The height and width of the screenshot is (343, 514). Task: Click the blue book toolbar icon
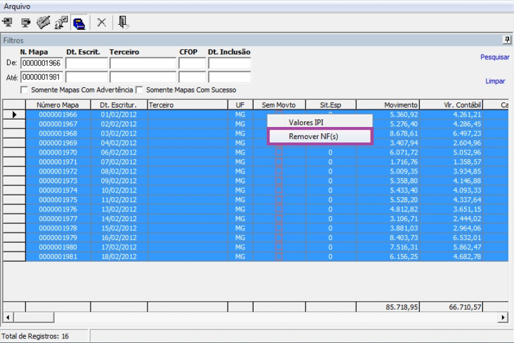79,22
